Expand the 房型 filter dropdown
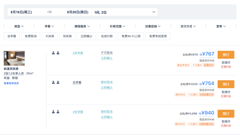 [19, 26]
